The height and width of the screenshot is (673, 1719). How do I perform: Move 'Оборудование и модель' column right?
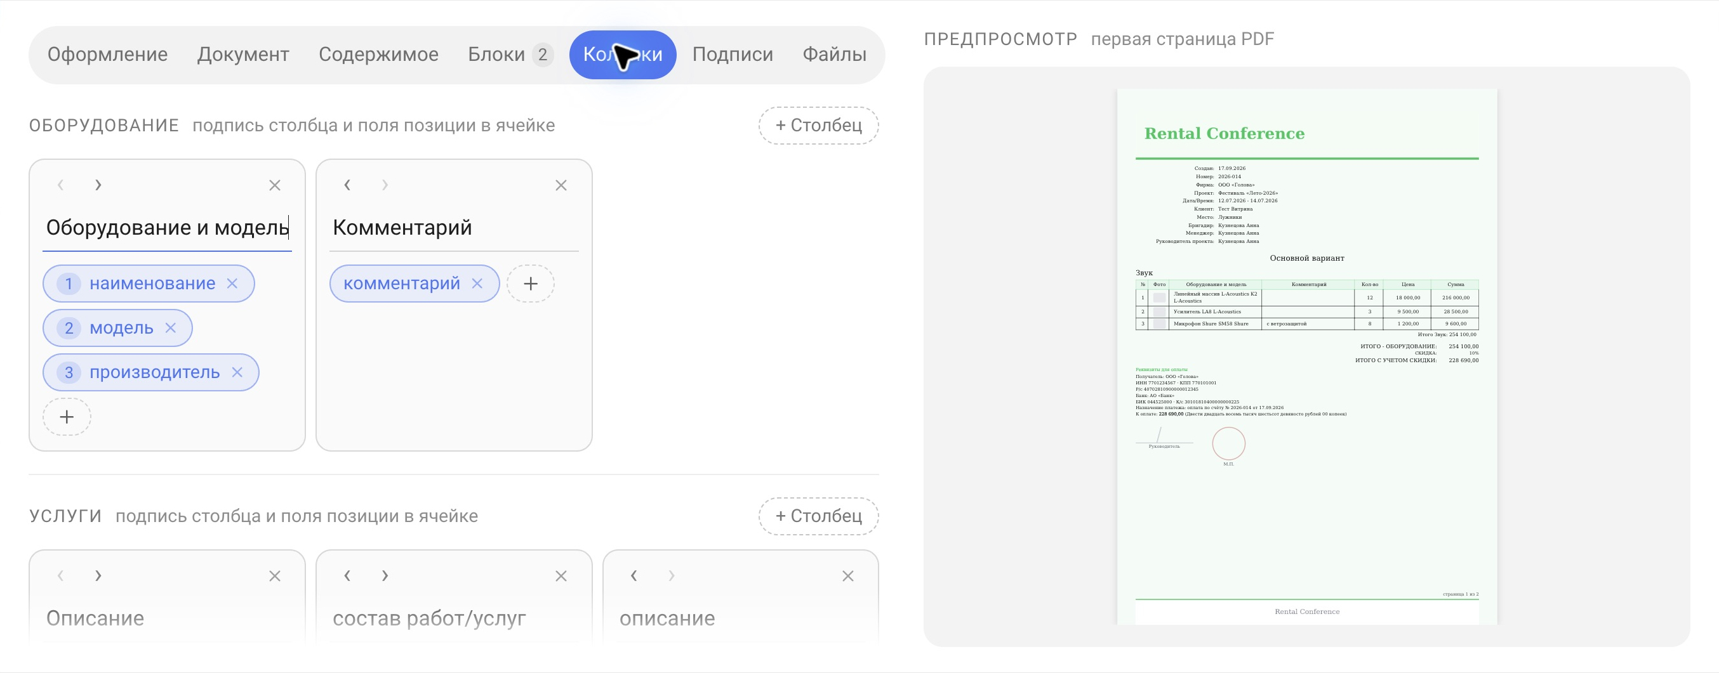98,185
